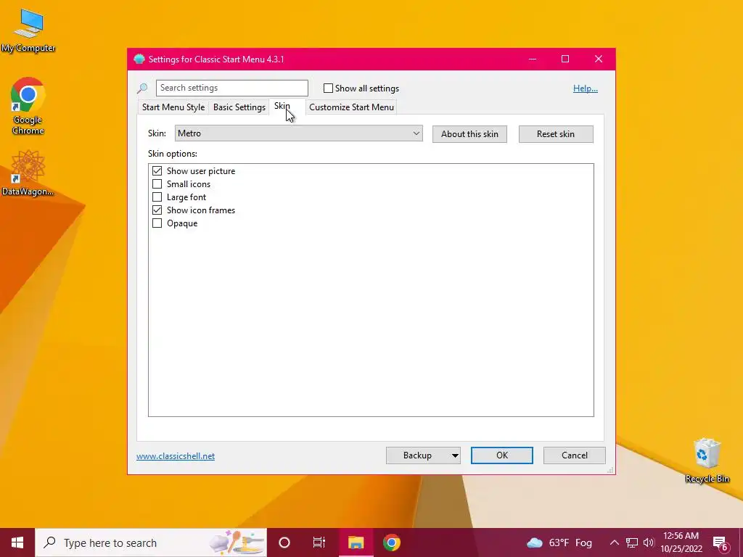Open Task View on the taskbar

319,542
